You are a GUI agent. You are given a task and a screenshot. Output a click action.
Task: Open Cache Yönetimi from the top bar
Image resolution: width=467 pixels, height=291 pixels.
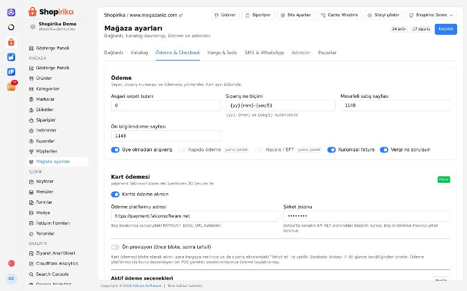click(339, 15)
